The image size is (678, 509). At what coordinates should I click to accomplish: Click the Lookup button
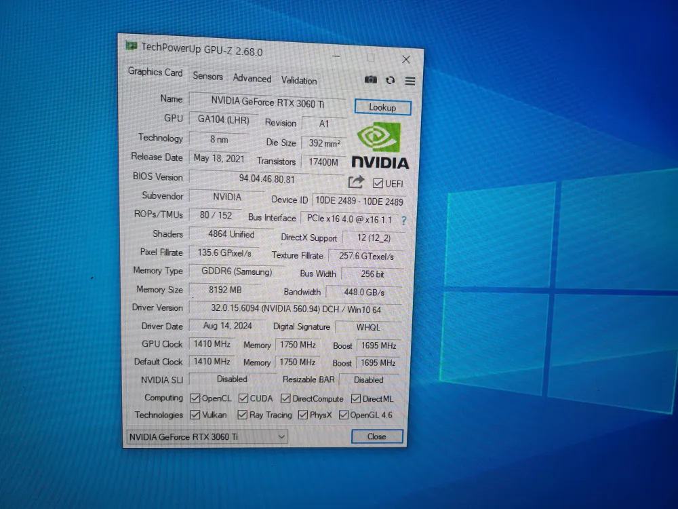382,107
